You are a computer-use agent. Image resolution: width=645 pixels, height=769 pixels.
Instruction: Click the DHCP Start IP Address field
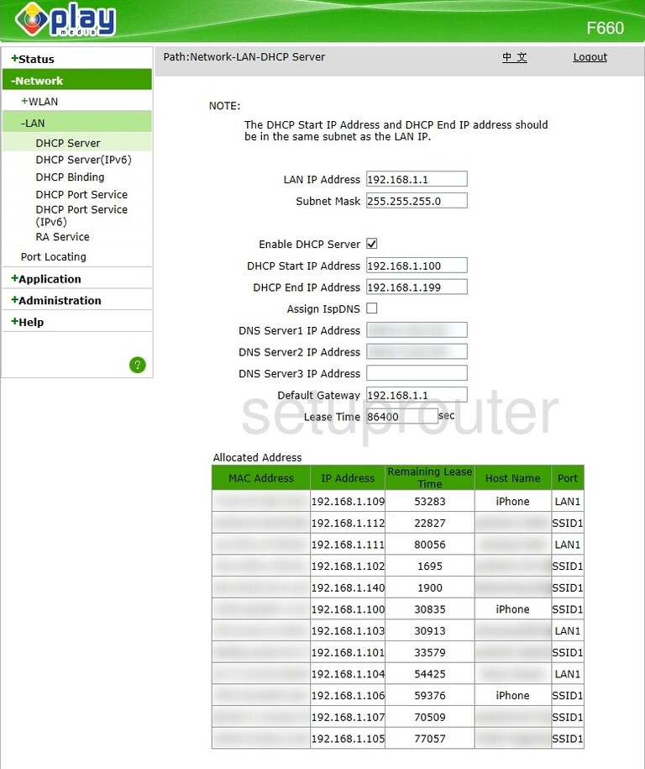417,266
